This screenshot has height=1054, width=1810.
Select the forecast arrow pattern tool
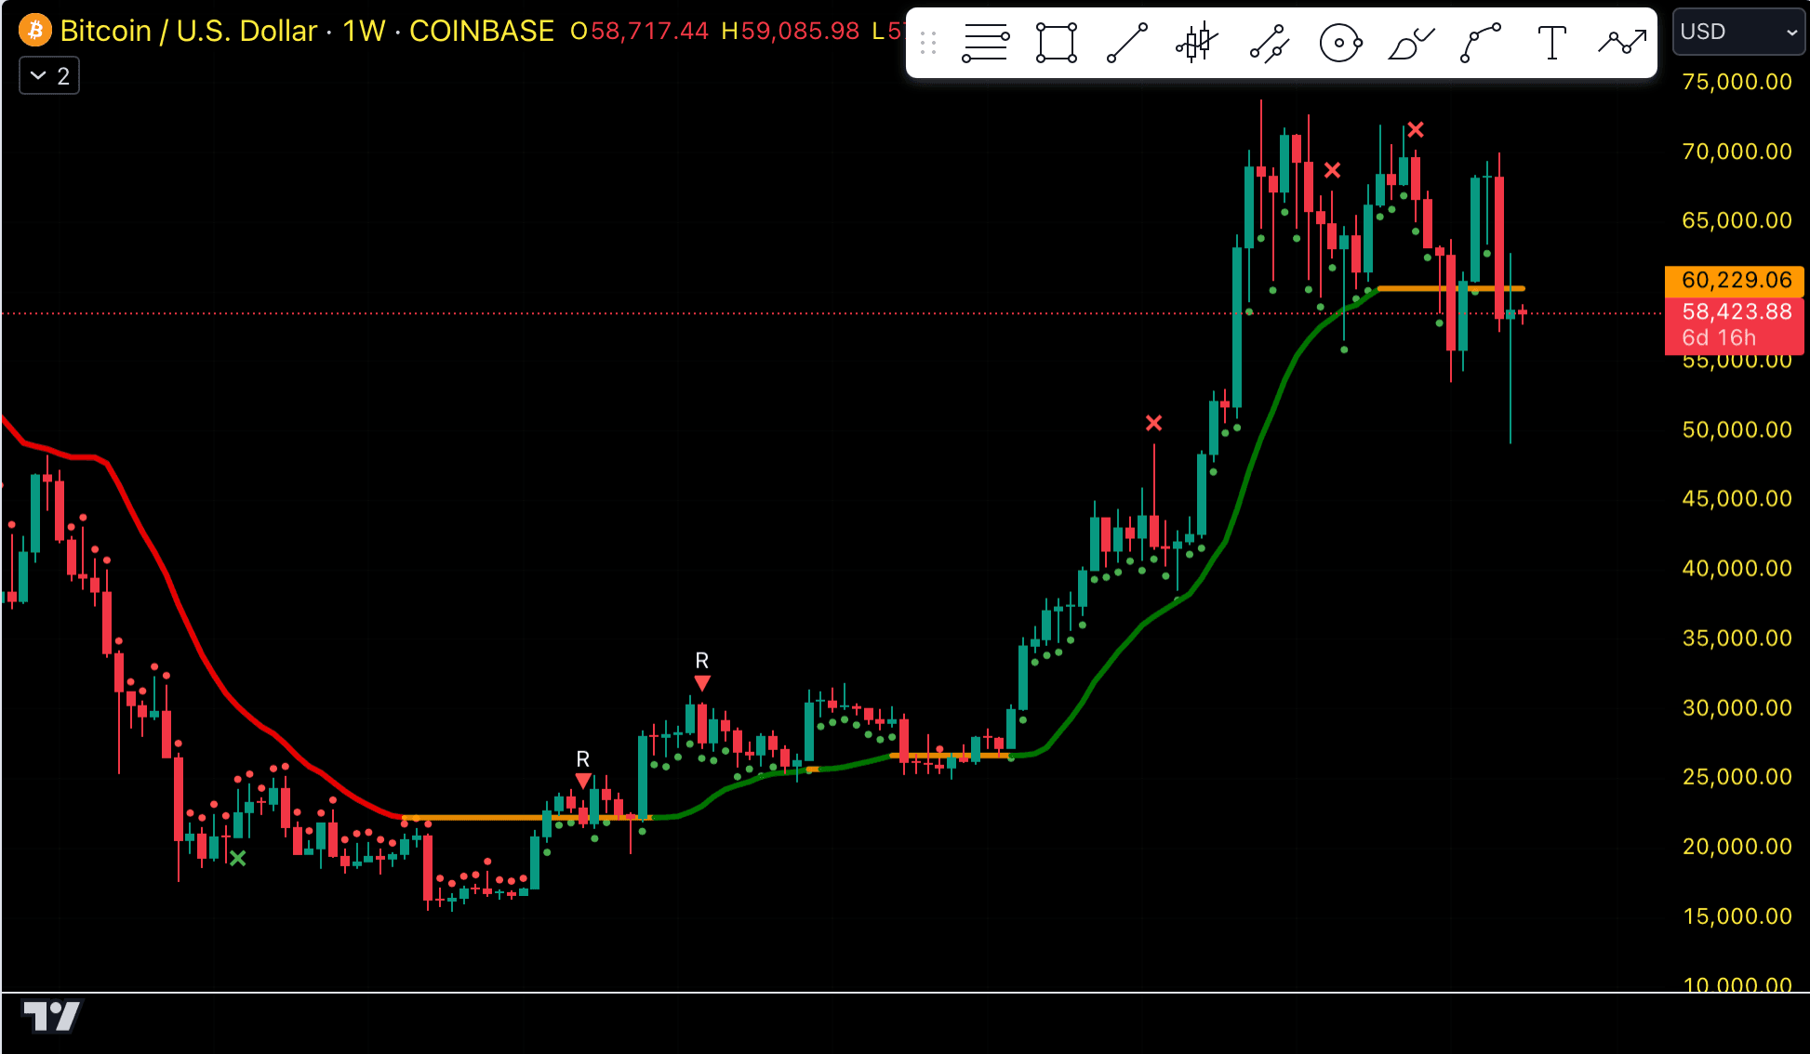pyautogui.click(x=1622, y=43)
